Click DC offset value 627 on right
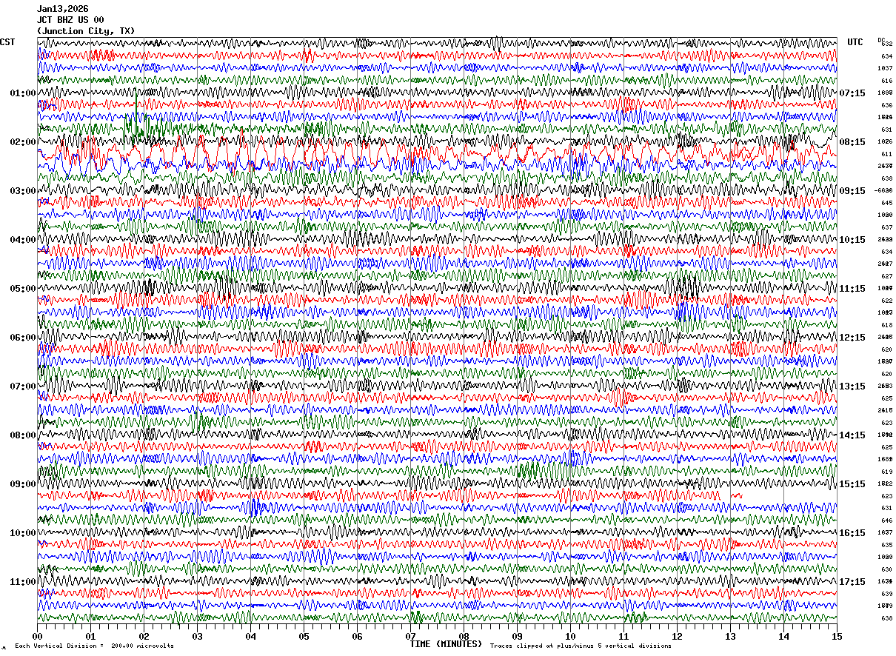The image size is (896, 656). (x=886, y=276)
